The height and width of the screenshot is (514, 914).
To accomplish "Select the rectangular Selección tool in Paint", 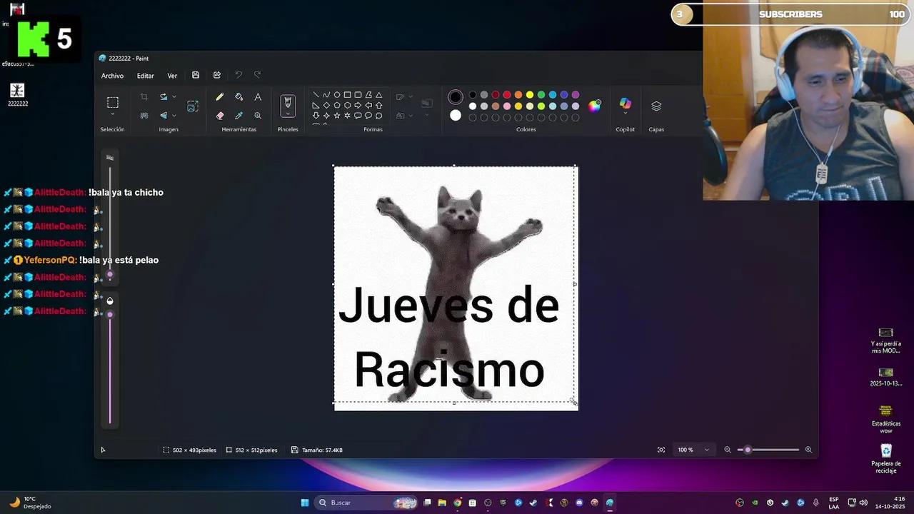I will click(113, 102).
